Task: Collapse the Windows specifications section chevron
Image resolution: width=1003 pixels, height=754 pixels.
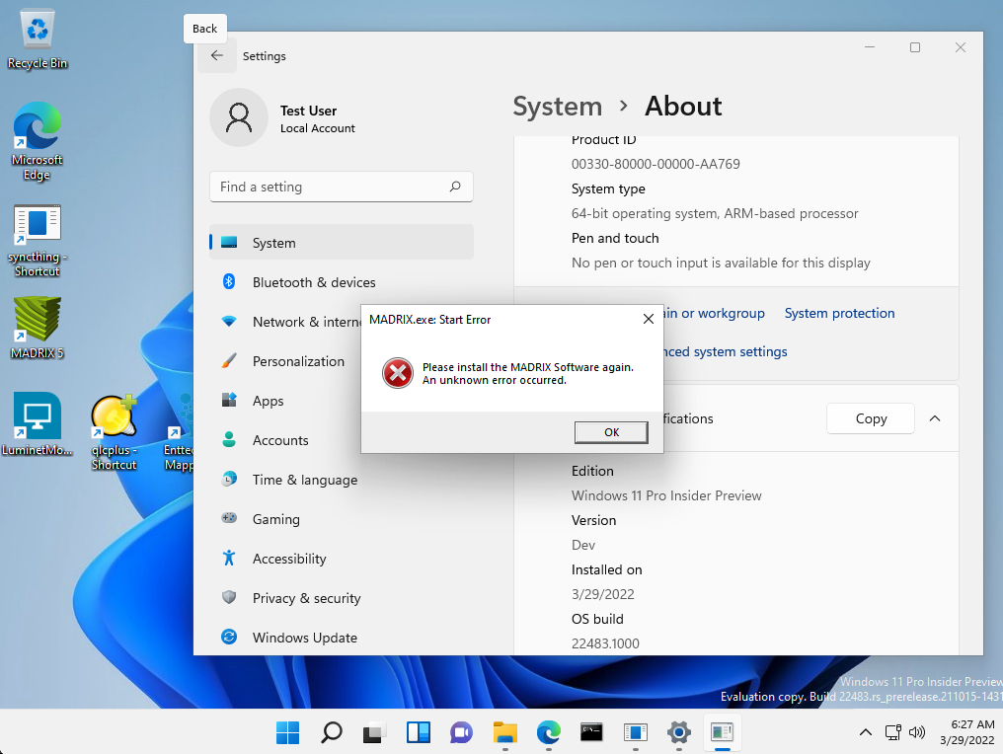Action: [x=935, y=418]
